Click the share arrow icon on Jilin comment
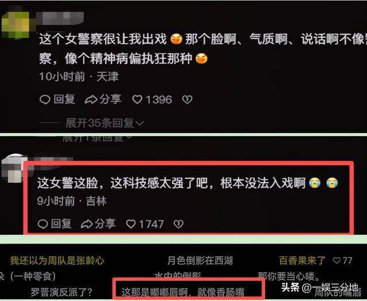Image resolution: width=367 pixels, height=301 pixels. 87,224
